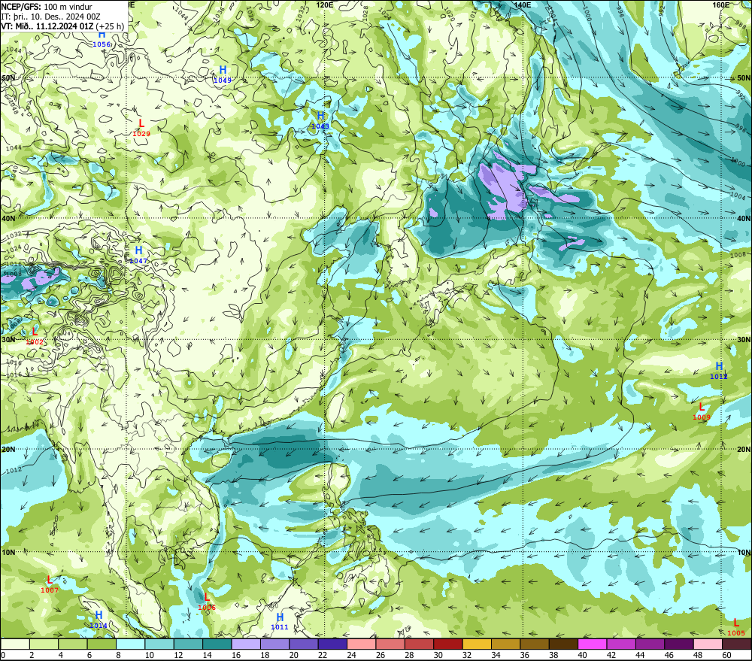This screenshot has height=661, width=752.
Task: Click the 50N latitude label on left edge
Action: [8, 77]
